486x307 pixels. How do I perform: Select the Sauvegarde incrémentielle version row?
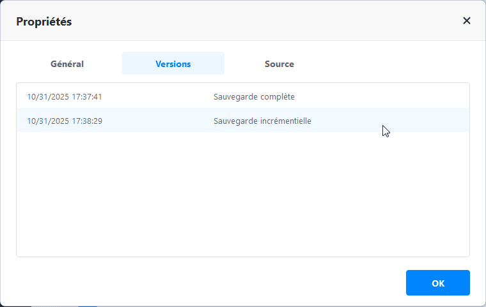(243, 121)
